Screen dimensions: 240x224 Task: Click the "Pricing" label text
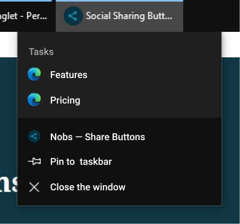(65, 100)
